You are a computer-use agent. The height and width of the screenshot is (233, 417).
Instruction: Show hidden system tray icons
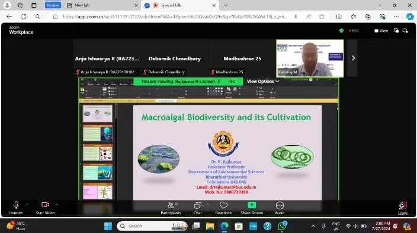pyautogui.click(x=313, y=226)
